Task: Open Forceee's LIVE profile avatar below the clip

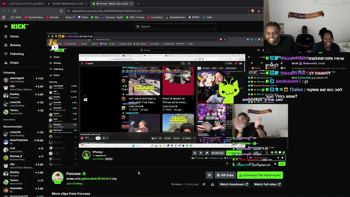Action: [x=57, y=178]
